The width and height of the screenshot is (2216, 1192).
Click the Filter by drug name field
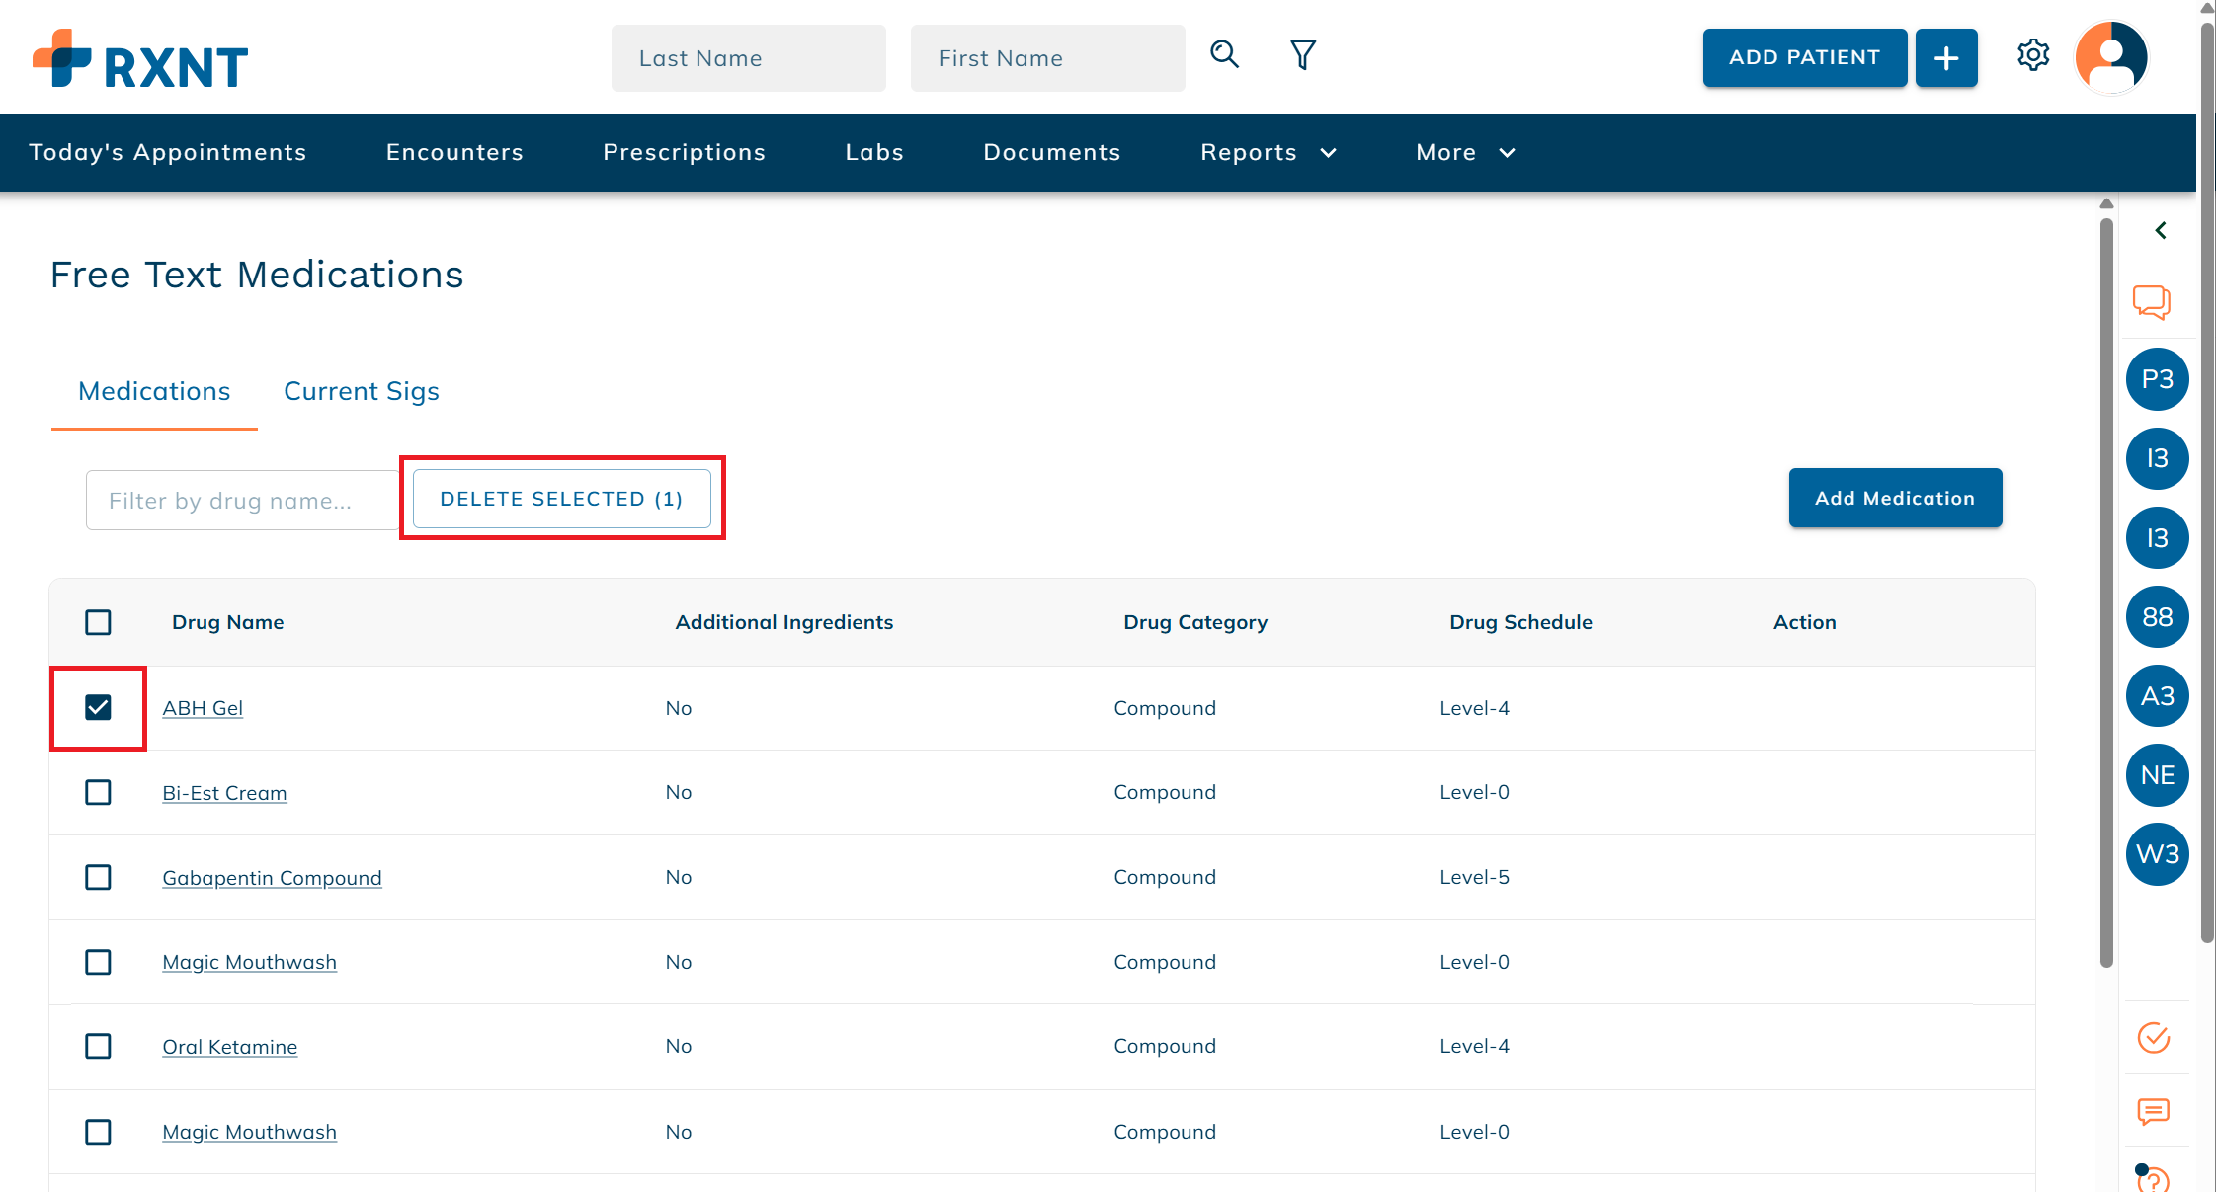pos(242,501)
